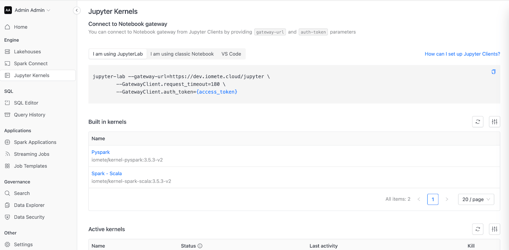
Task: Go to next page of kernels
Action: (447, 199)
